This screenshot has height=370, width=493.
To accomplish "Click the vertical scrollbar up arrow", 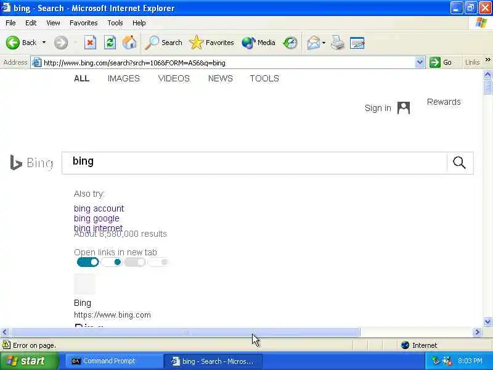I will tap(487, 74).
